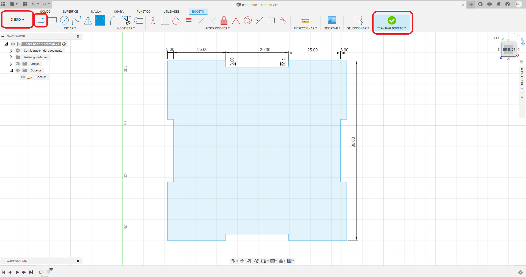
Task: Switch to the MALLA tab
Action: point(96,12)
